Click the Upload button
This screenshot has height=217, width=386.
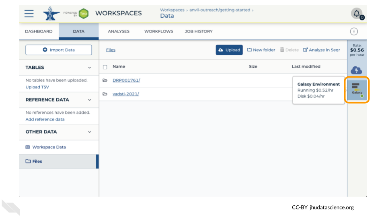click(229, 50)
